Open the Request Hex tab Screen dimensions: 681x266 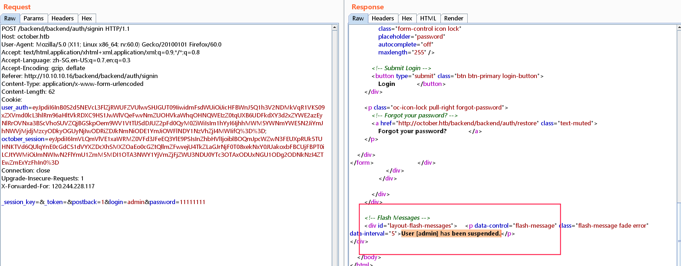pos(87,18)
